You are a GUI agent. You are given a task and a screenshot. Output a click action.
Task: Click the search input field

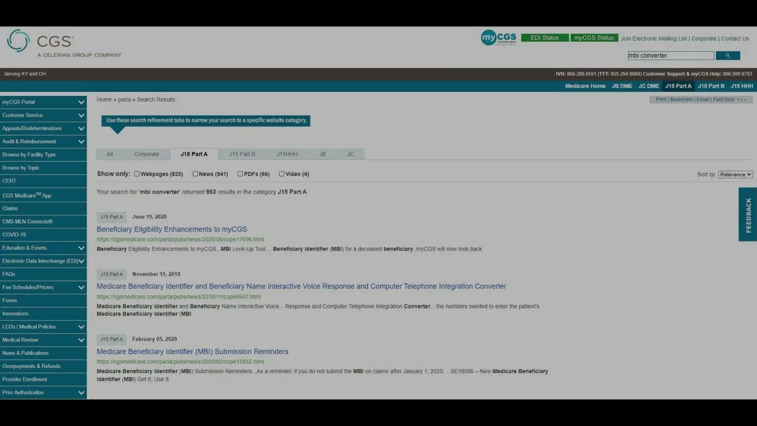pyautogui.click(x=670, y=56)
